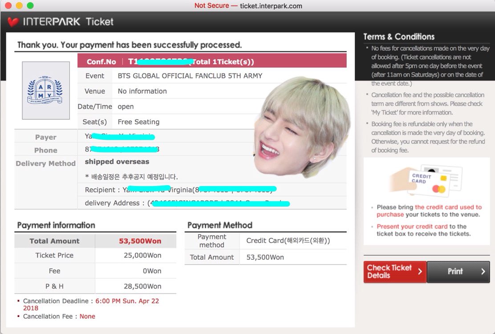This screenshot has width=495, height=334.
Task: Click the ARMY fanclub emblem thumbnail
Action: pos(46,90)
